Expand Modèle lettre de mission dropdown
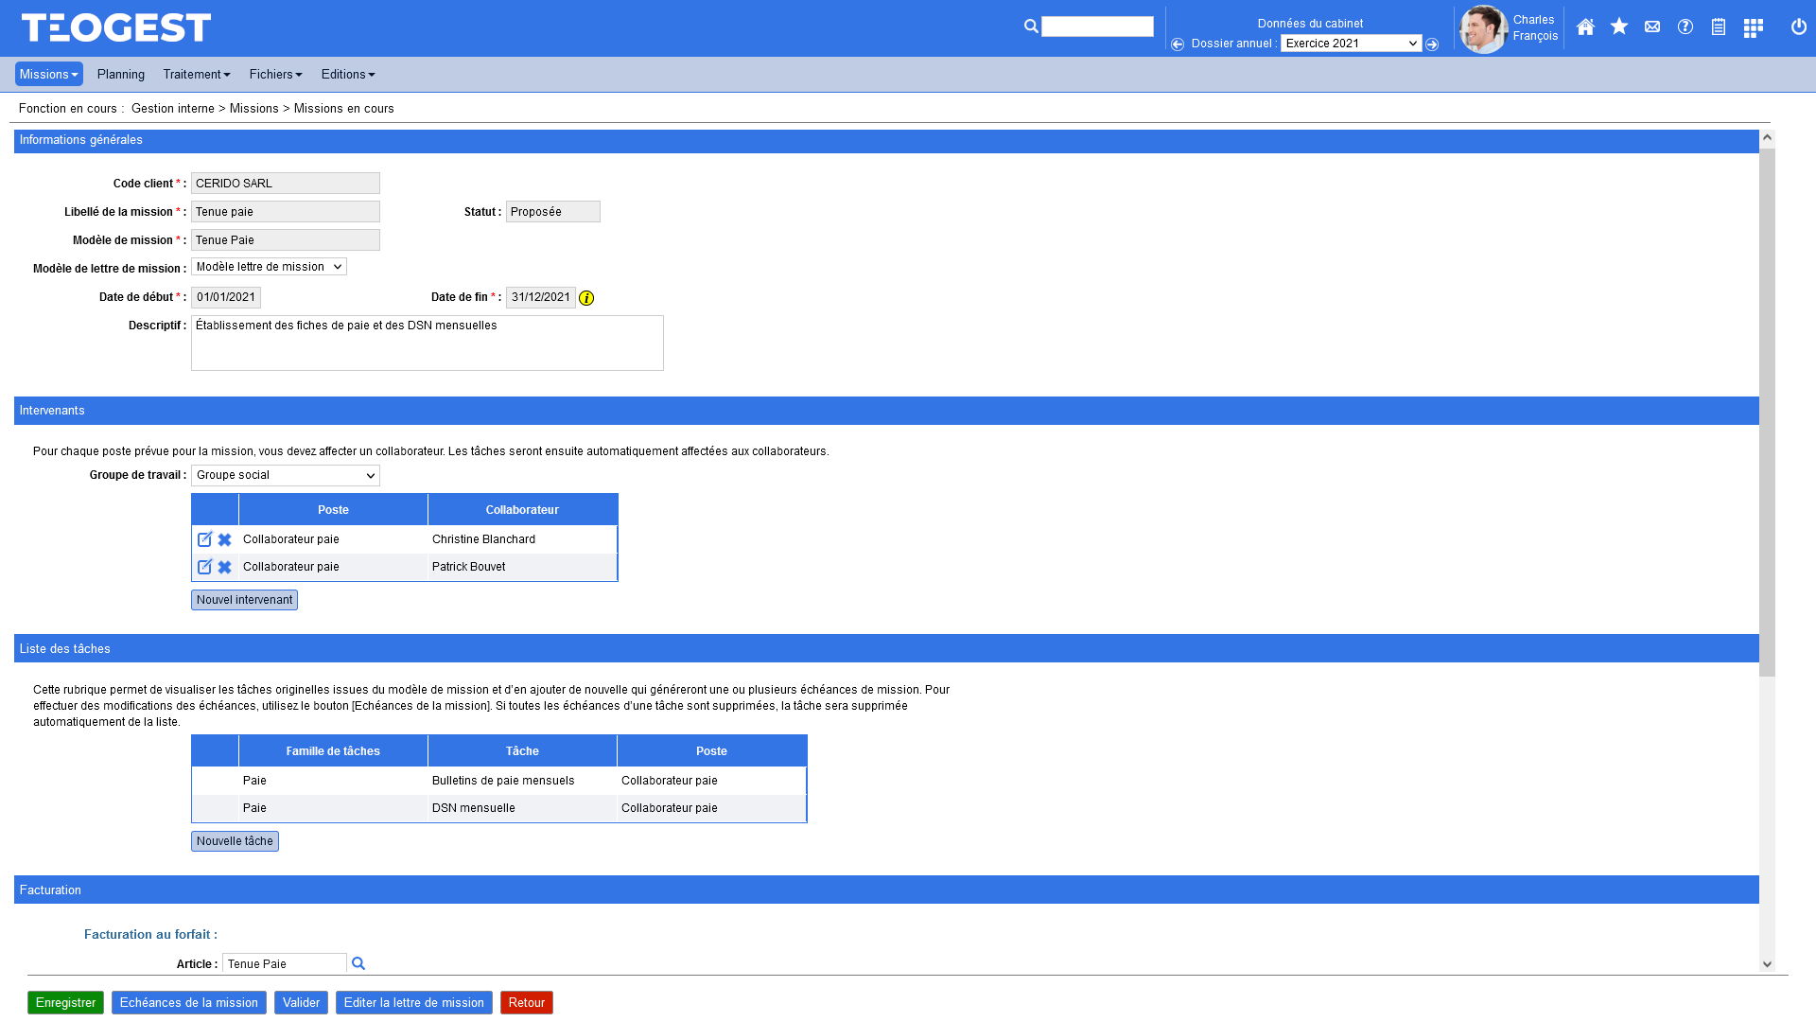 tap(269, 267)
